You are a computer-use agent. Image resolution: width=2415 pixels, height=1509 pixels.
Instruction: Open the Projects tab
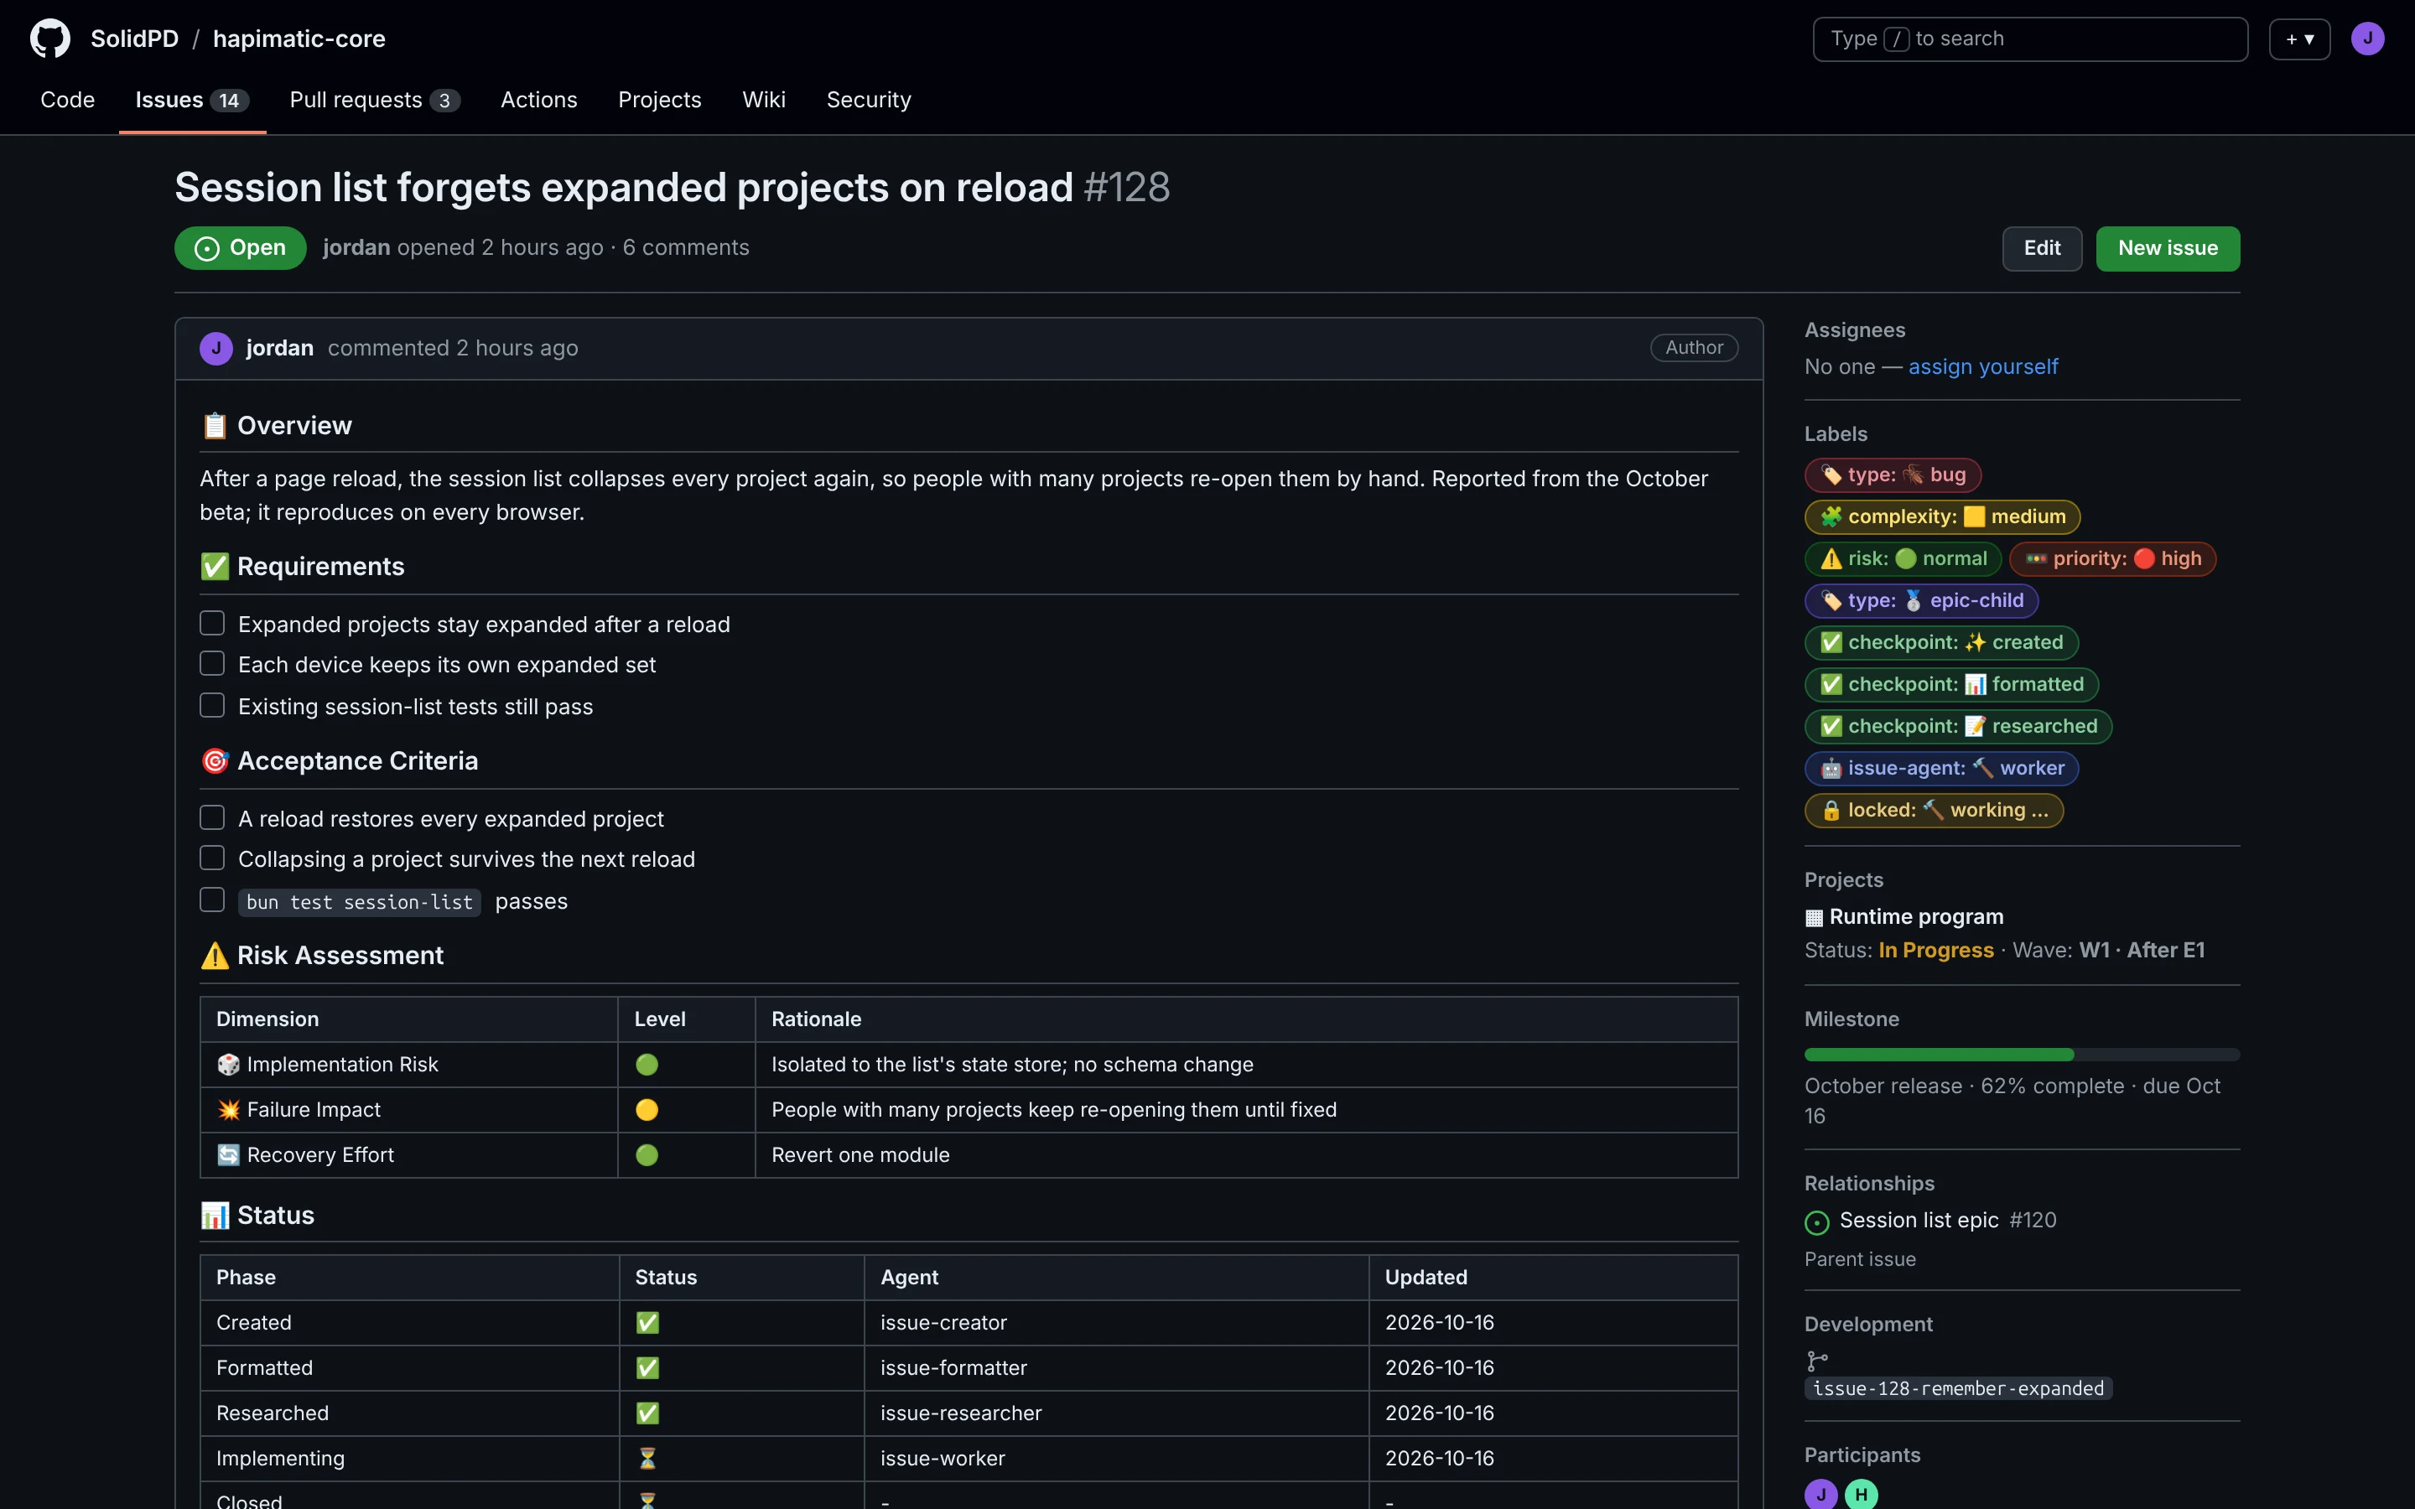tap(660, 100)
